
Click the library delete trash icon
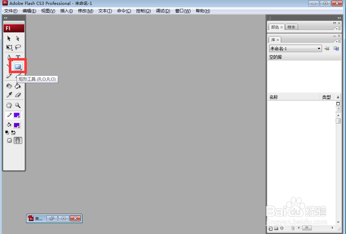coord(293,228)
